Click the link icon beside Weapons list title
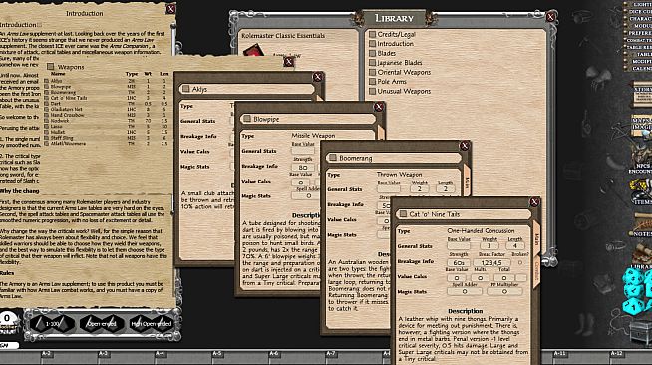The width and height of the screenshot is (652, 365). pyautogui.click(x=51, y=67)
